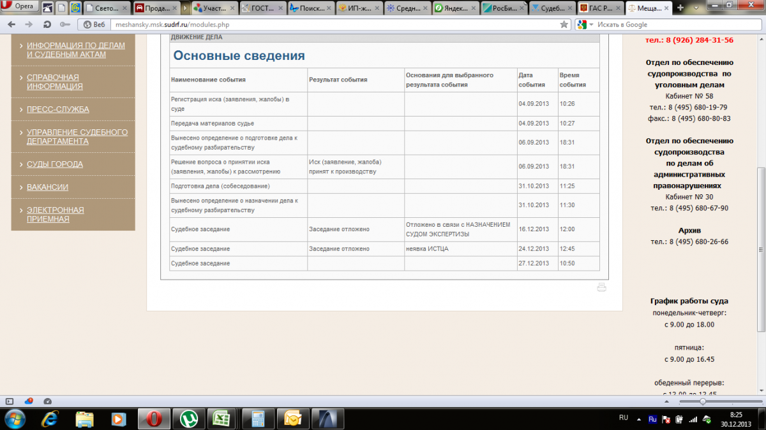Open the Пресс-служба sidebar link

tap(57, 109)
